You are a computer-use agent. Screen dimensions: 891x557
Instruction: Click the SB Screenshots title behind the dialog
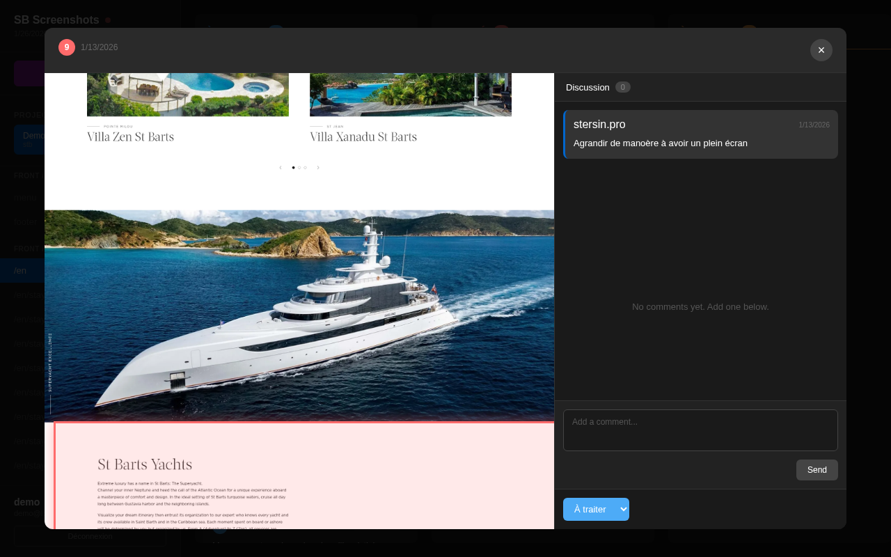(56, 19)
